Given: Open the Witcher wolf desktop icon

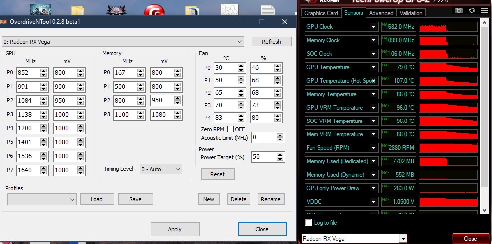Looking at the screenshot, I should pyautogui.click(x=116, y=10).
